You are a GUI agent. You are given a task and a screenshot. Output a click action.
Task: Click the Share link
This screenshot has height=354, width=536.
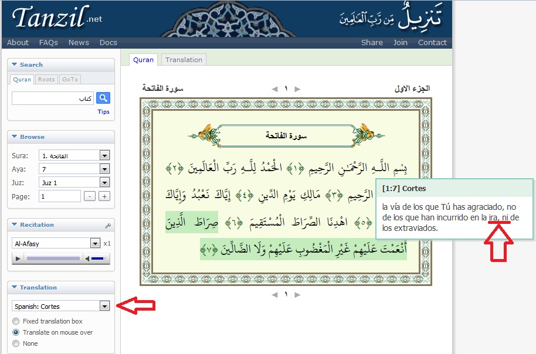click(372, 42)
